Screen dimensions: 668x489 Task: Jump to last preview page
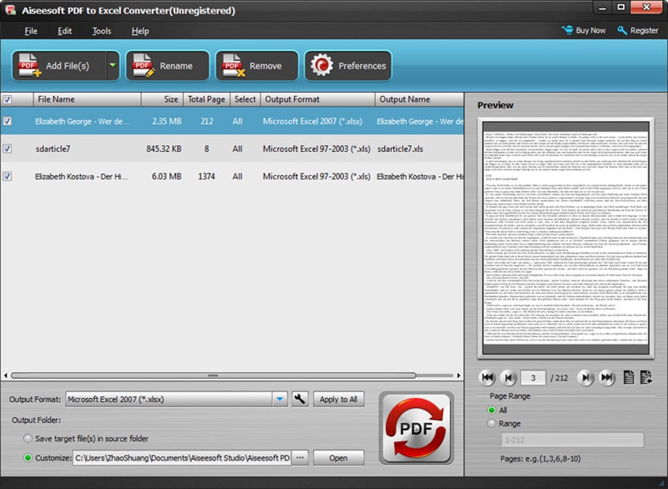[607, 378]
